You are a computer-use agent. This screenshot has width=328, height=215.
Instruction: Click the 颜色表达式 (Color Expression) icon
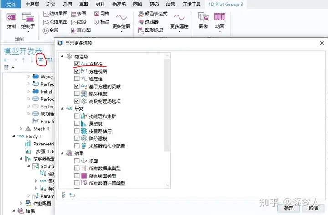[141, 14]
